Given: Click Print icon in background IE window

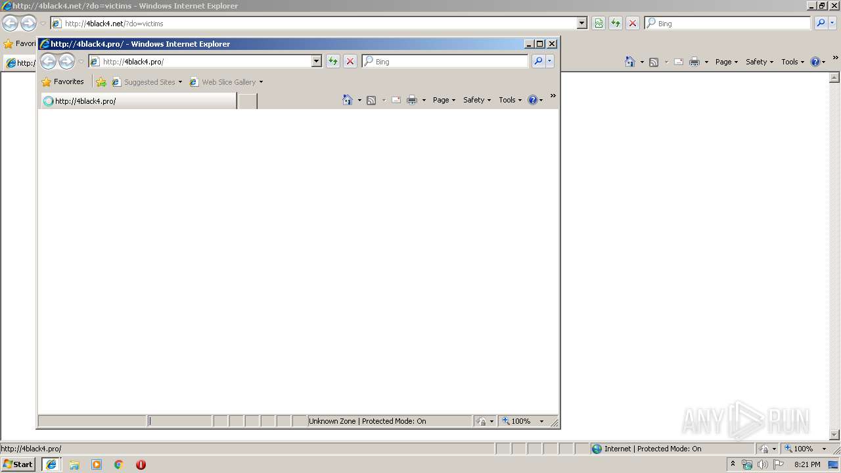Looking at the screenshot, I should (694, 62).
